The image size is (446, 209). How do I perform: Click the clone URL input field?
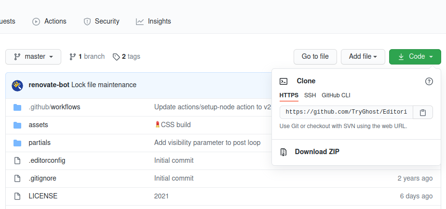tap(346, 112)
